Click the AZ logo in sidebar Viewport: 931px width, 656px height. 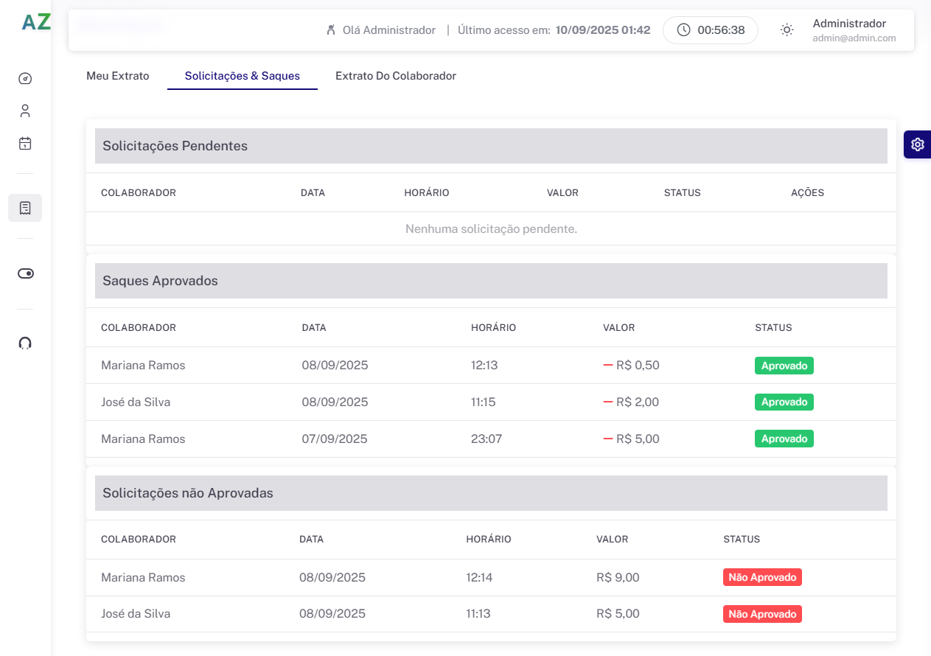(35, 22)
